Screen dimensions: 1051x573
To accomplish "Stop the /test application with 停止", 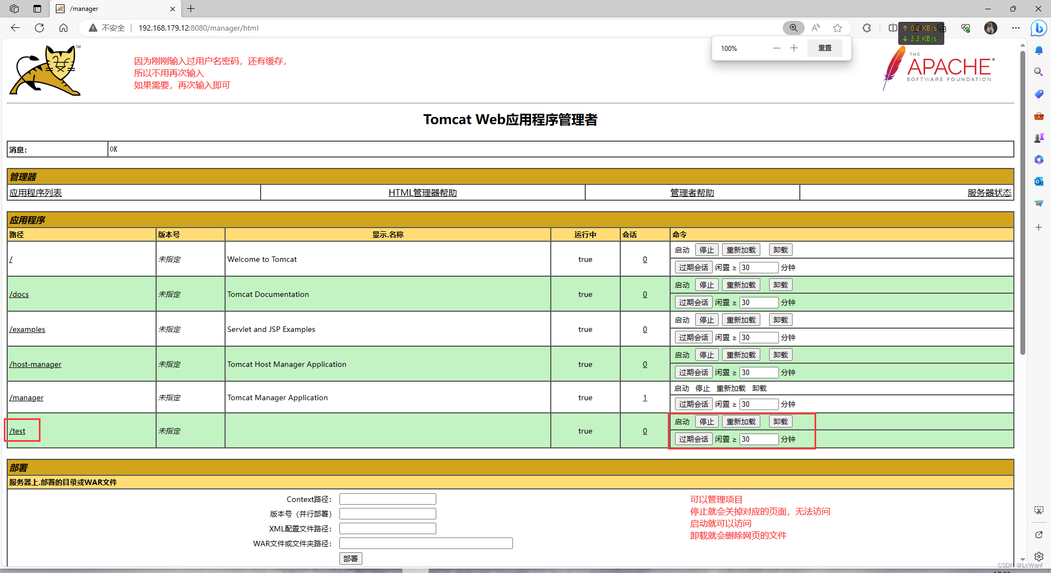I will tap(707, 422).
